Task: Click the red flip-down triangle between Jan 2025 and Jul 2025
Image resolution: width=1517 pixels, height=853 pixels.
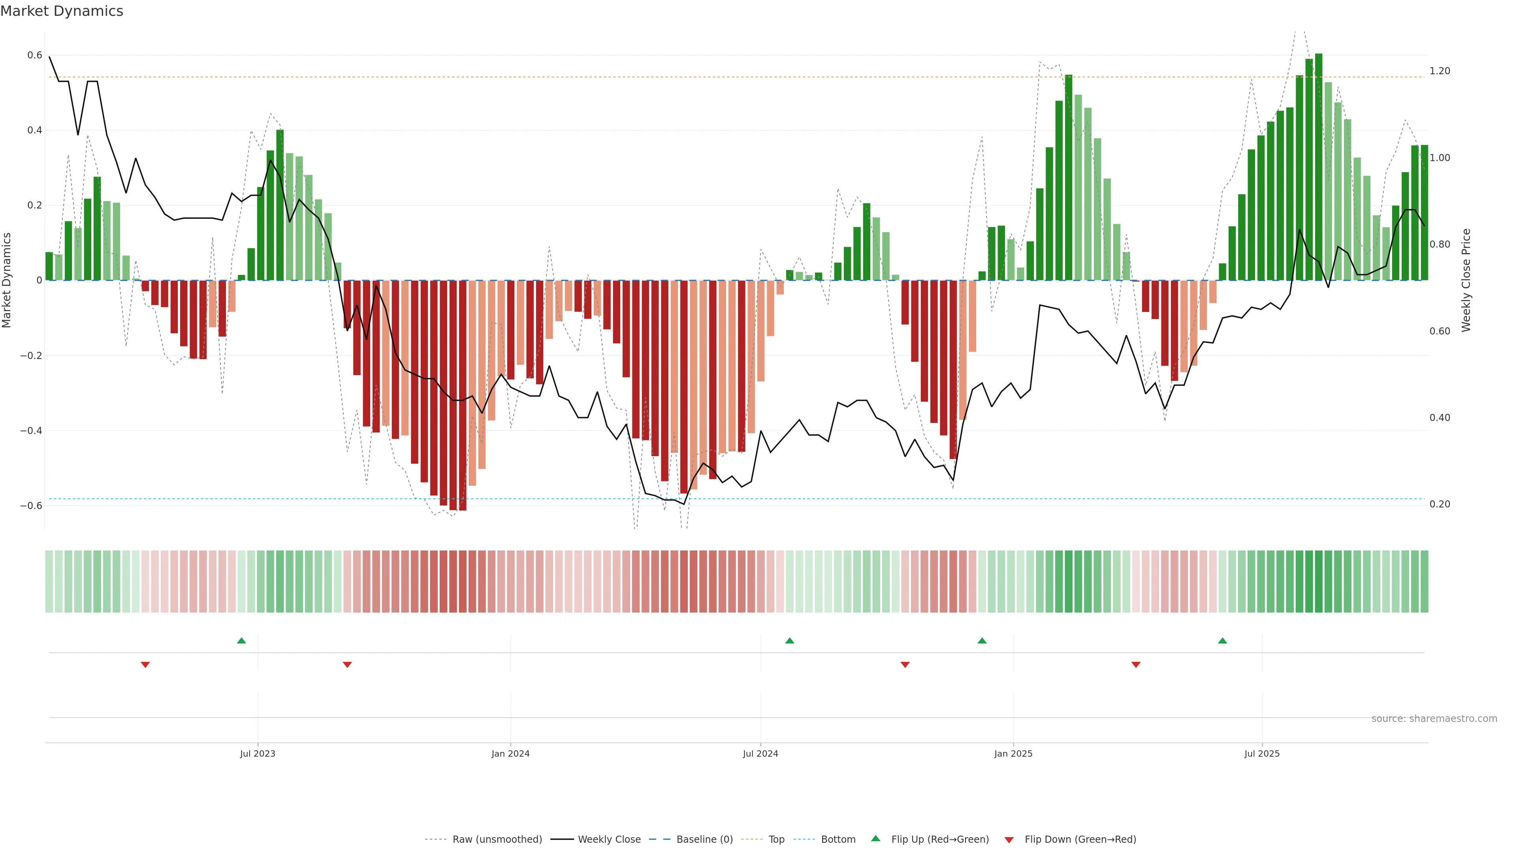Action: (1136, 665)
